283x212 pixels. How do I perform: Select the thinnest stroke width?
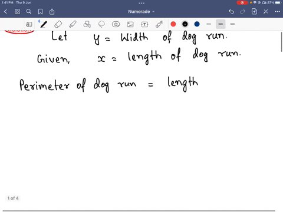[209, 24]
